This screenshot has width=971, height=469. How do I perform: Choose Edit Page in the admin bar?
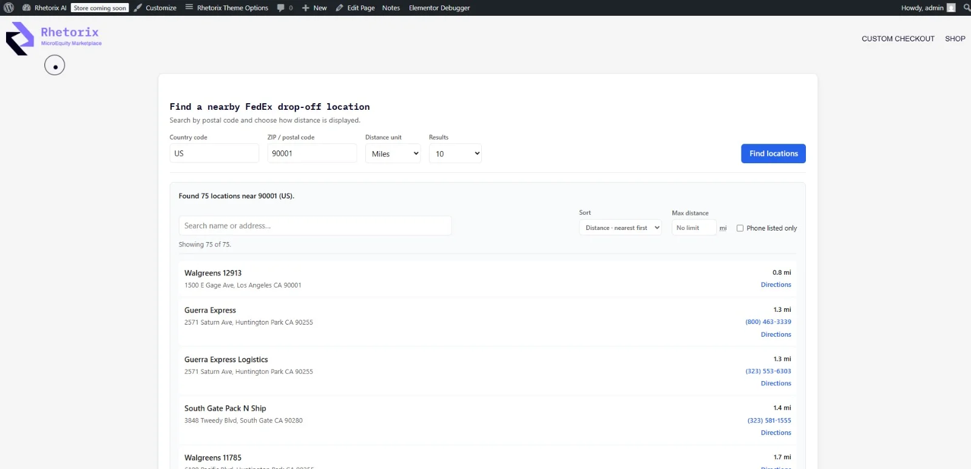click(x=355, y=8)
